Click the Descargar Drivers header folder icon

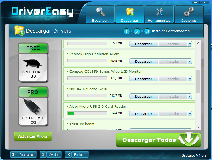(19, 31)
